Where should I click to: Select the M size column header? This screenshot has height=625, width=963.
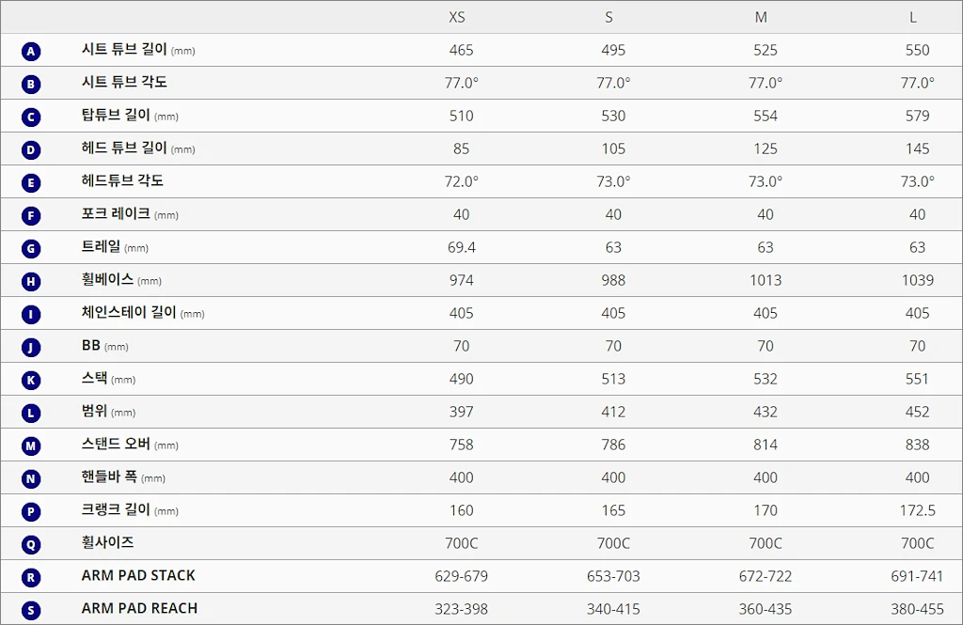(761, 17)
